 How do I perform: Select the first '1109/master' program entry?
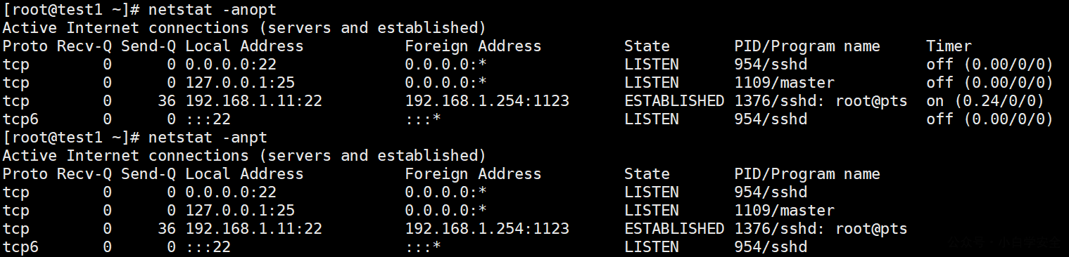pyautogui.click(x=784, y=83)
